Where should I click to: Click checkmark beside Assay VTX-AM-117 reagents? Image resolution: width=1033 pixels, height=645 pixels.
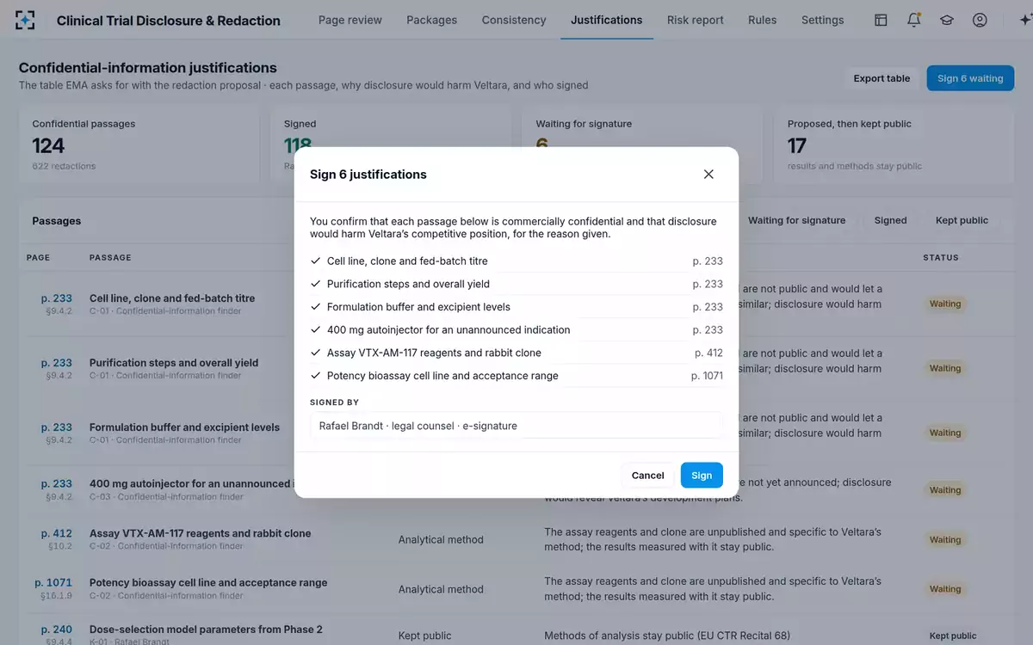[x=315, y=353]
